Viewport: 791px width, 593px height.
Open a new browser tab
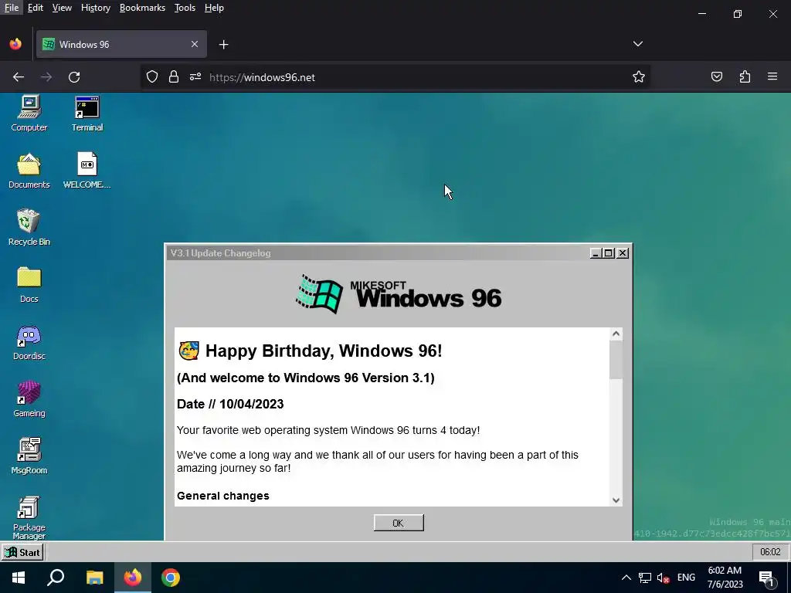tap(223, 45)
